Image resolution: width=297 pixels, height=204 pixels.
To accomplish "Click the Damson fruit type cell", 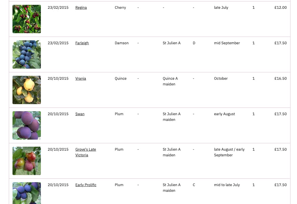I will click(x=122, y=43).
